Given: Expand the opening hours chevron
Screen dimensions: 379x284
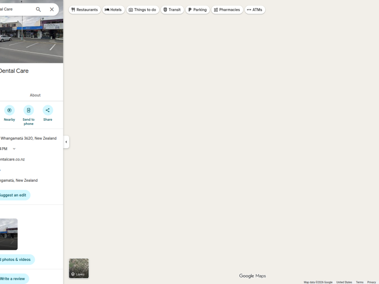Looking at the screenshot, I should pos(14,149).
